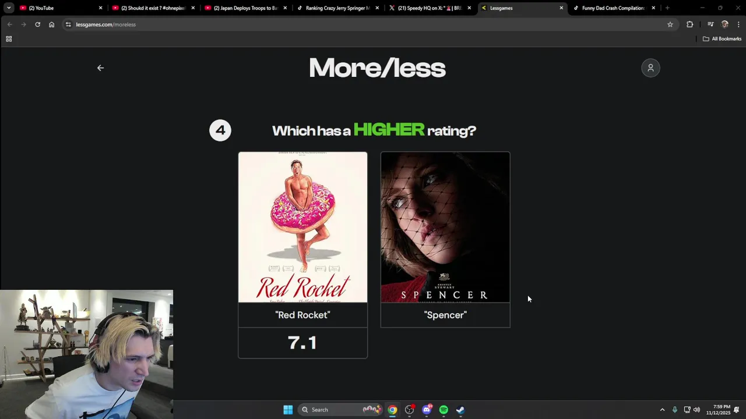Close the Lessgames tab
746x419 pixels.
tap(561, 8)
